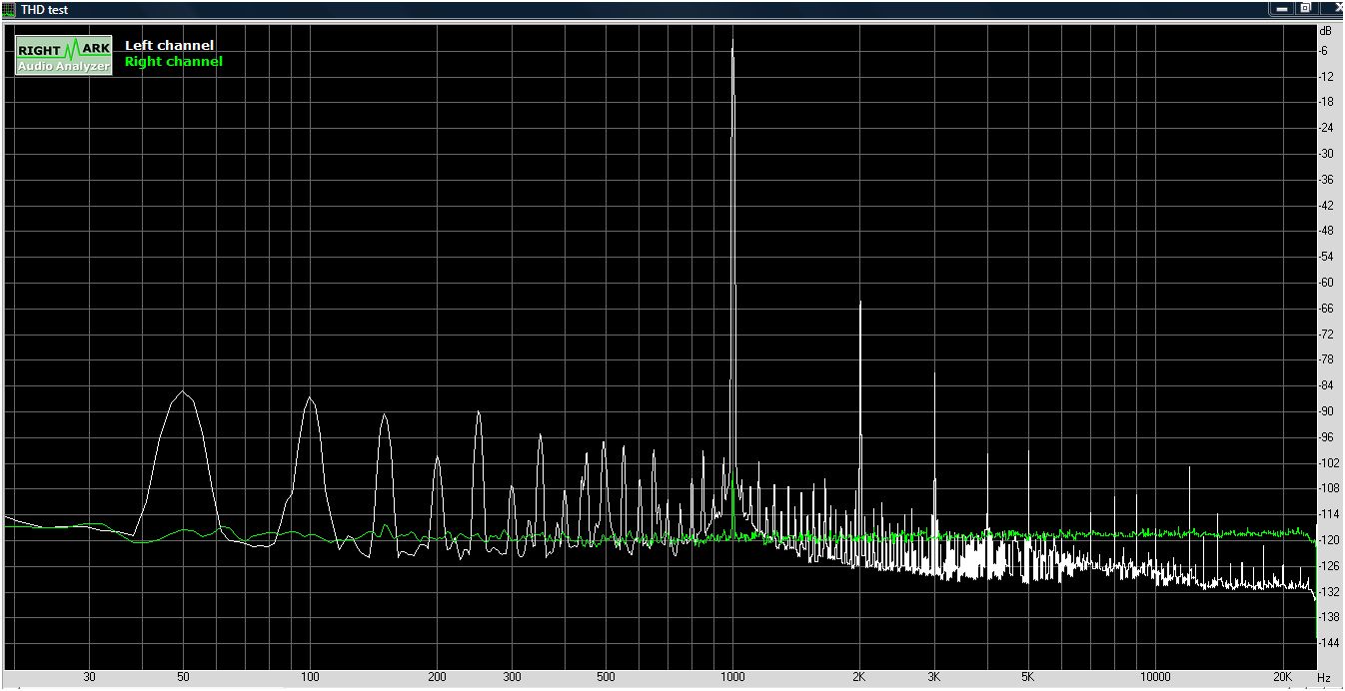
Task: Click the '-60' level axis label
Action: (1327, 283)
